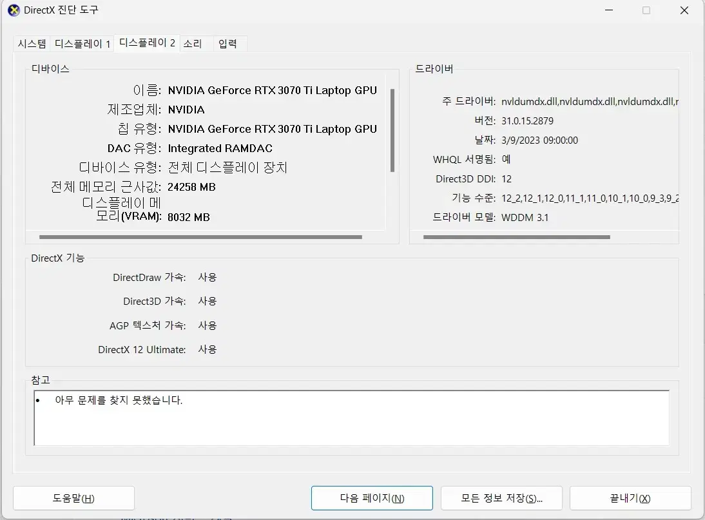Switch to the 시스템 tab
This screenshot has height=520, width=705.
pyautogui.click(x=32, y=44)
